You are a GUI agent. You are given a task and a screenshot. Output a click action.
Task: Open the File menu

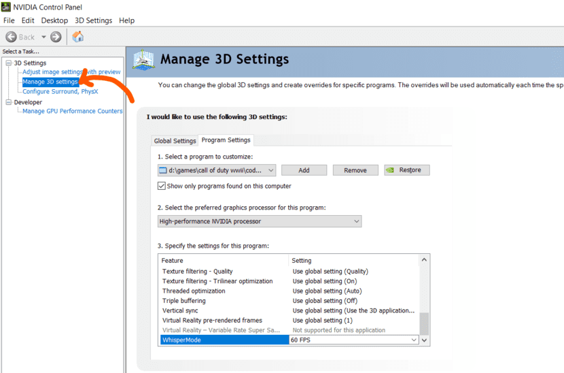[x=9, y=20]
